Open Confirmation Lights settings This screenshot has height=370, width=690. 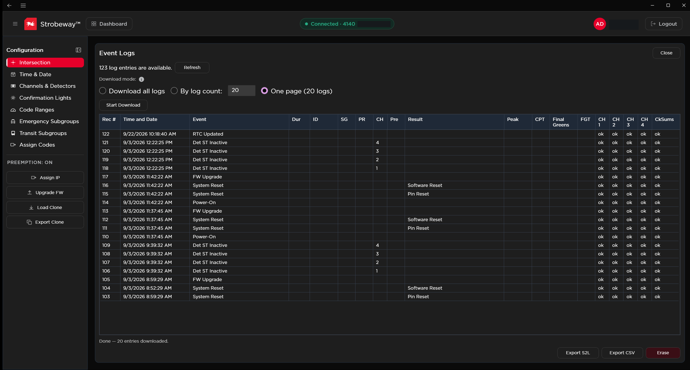45,98
